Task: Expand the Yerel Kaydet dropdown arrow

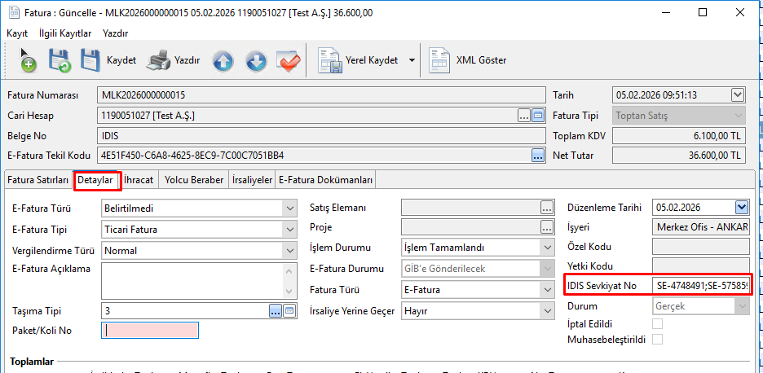Action: (412, 60)
